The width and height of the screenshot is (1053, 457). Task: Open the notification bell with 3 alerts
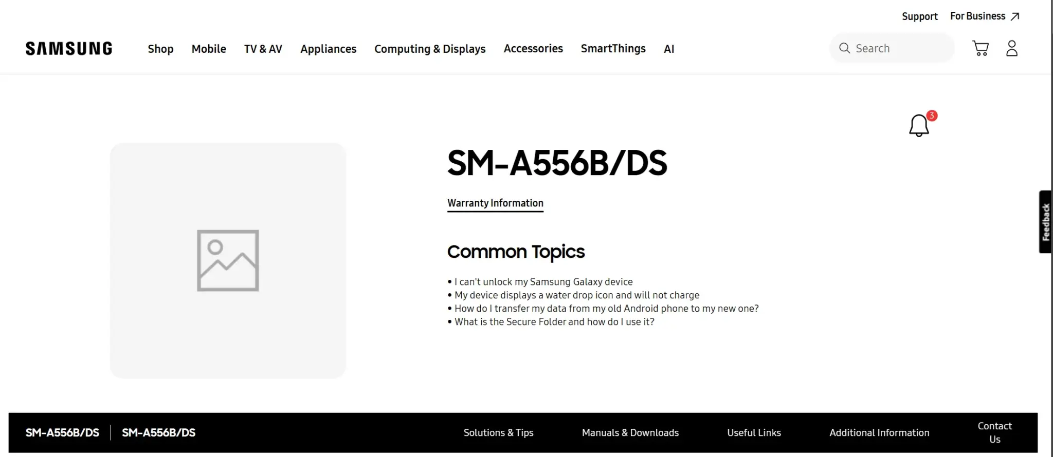919,125
